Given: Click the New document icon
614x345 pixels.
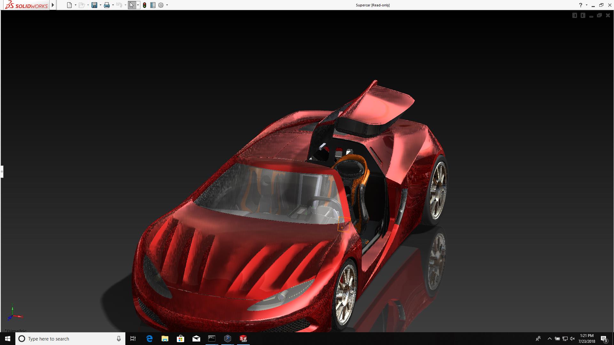Looking at the screenshot, I should coord(69,5).
